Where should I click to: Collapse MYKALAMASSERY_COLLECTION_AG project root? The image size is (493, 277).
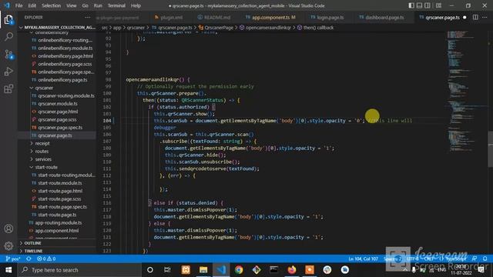pos(57,28)
